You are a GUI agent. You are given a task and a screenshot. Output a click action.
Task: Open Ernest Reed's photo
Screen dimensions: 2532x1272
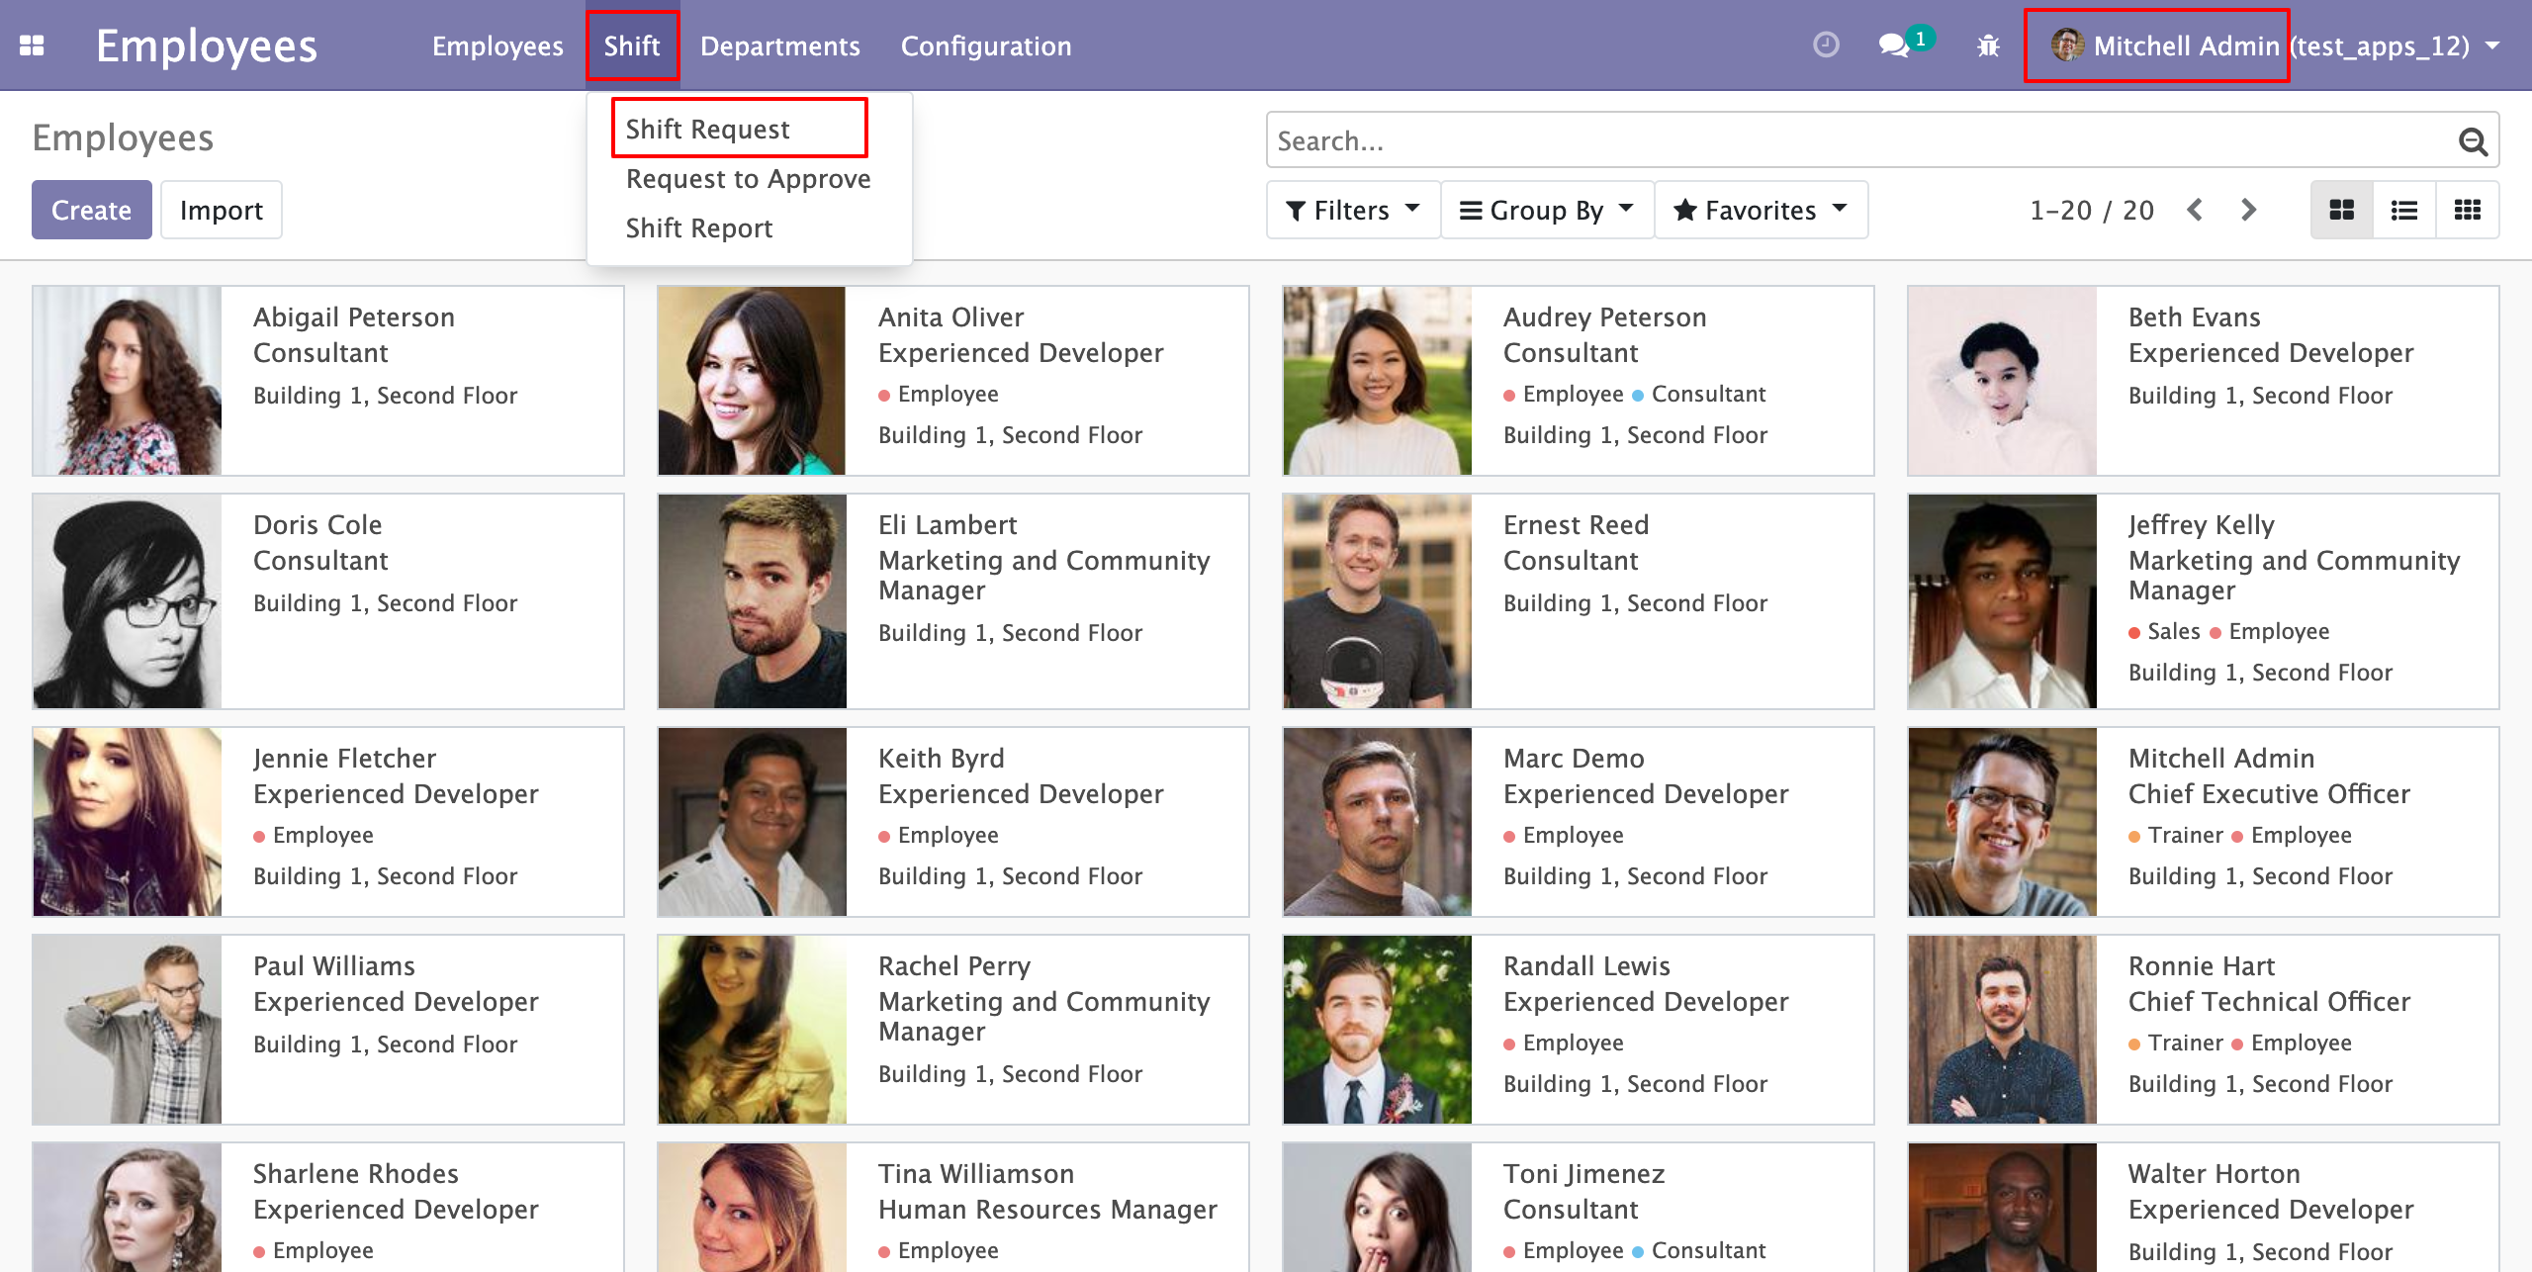coord(1377,601)
